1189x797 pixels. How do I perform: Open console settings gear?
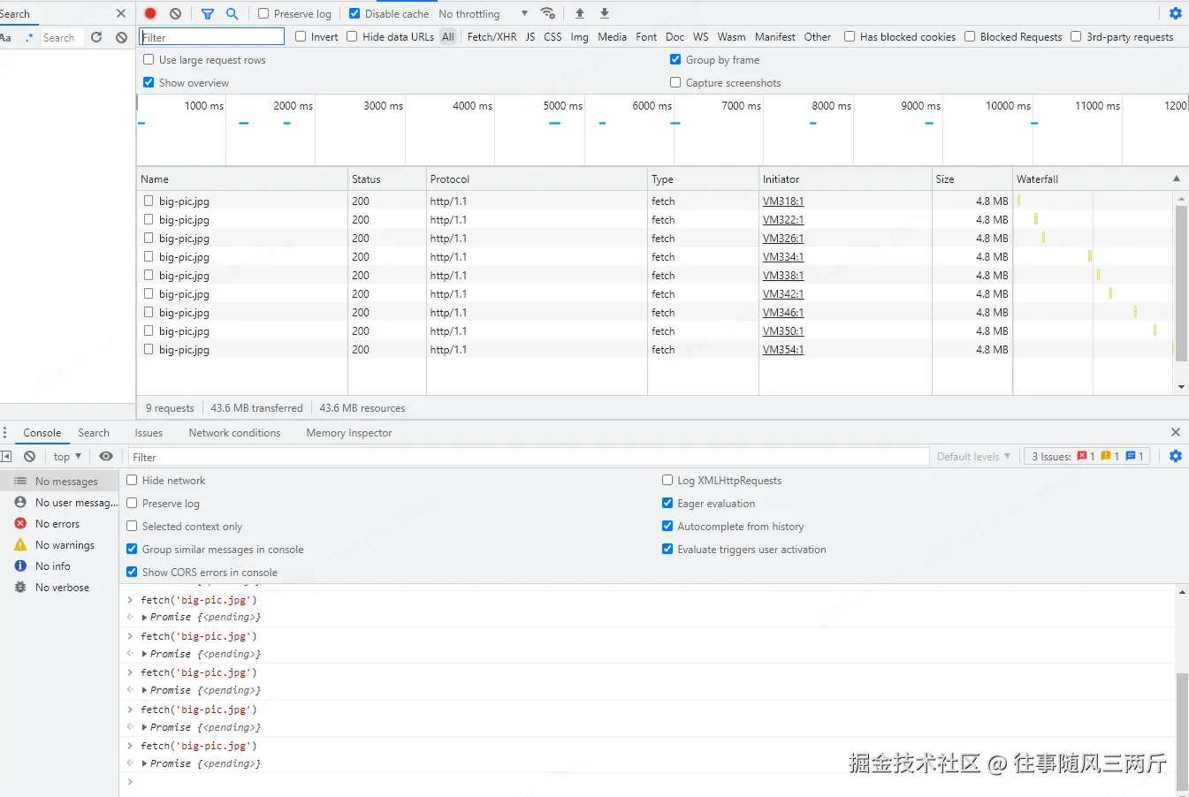pyautogui.click(x=1175, y=456)
